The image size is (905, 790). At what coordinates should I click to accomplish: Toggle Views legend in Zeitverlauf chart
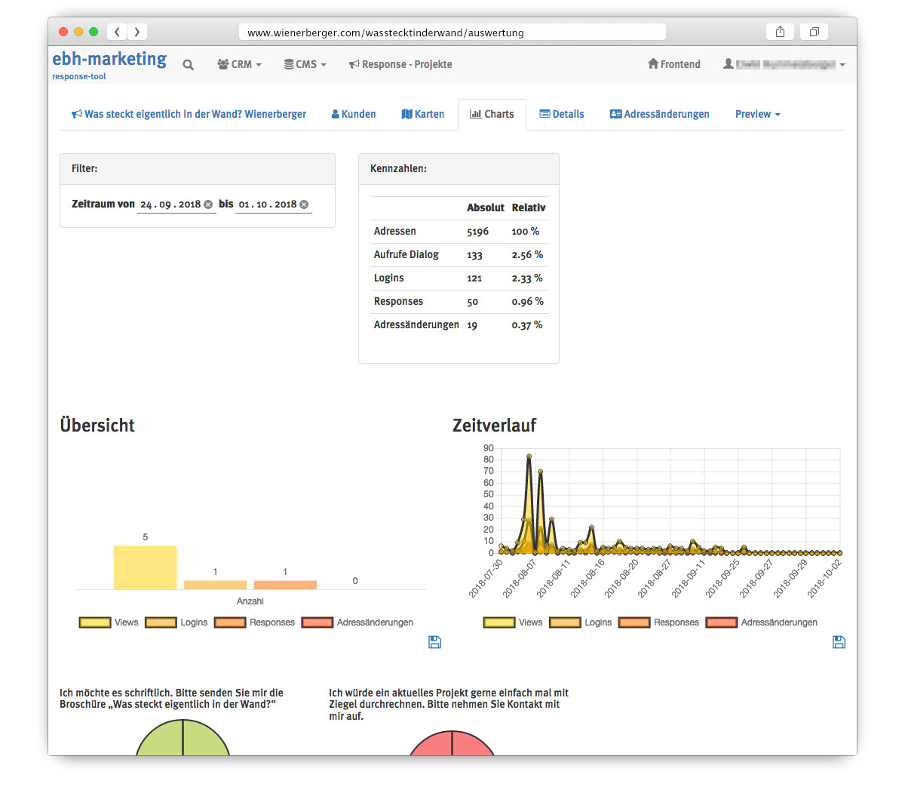514,622
